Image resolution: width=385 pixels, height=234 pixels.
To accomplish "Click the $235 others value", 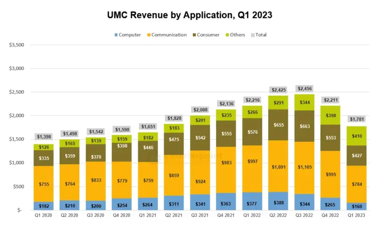I will 227,115.
